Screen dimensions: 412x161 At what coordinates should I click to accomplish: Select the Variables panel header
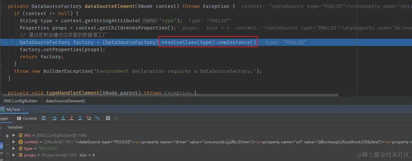point(15,127)
